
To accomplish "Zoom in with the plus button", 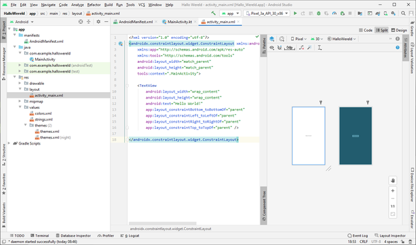I will (x=393, y=191).
